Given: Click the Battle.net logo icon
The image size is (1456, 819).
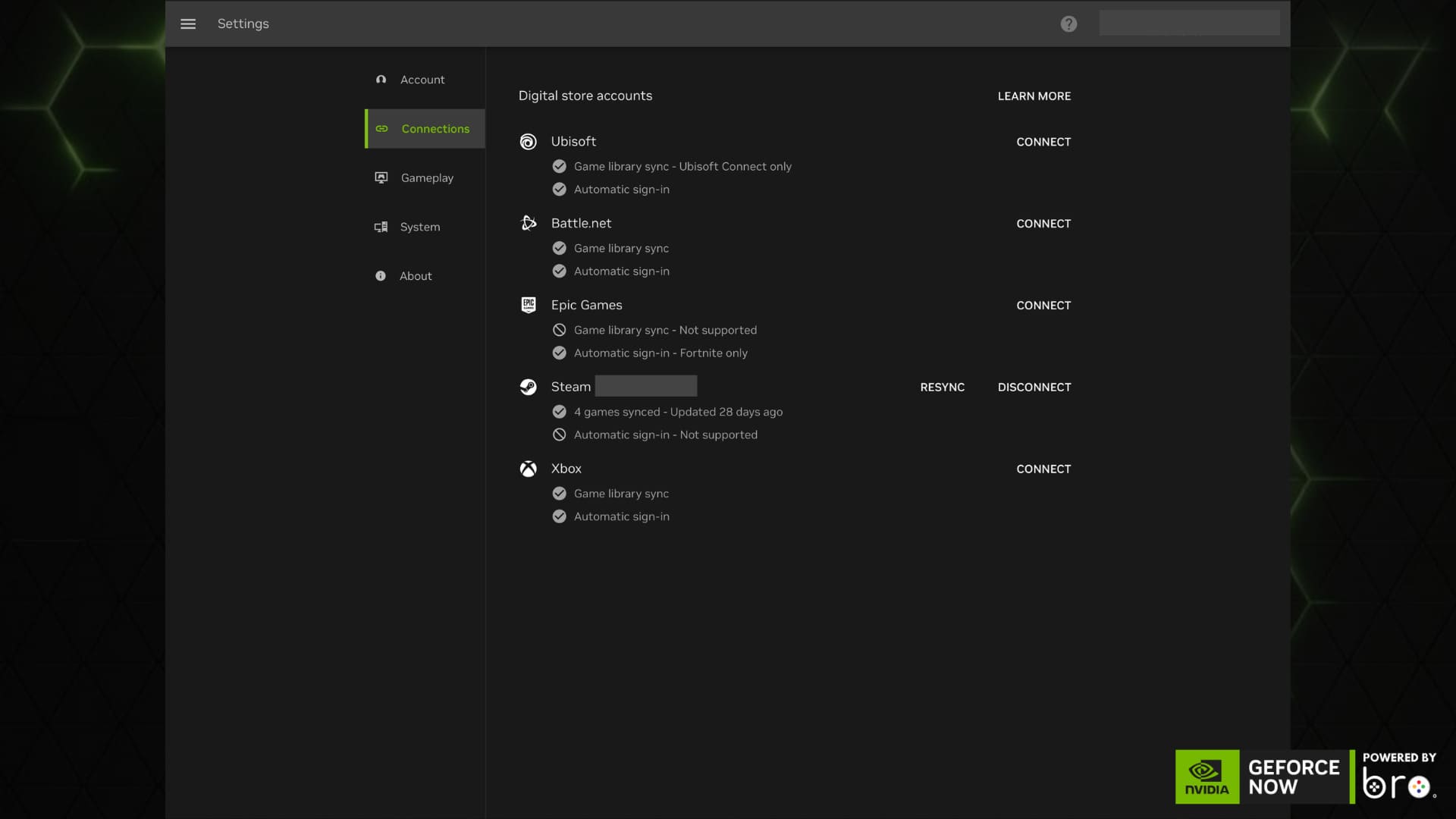Looking at the screenshot, I should pos(529,223).
